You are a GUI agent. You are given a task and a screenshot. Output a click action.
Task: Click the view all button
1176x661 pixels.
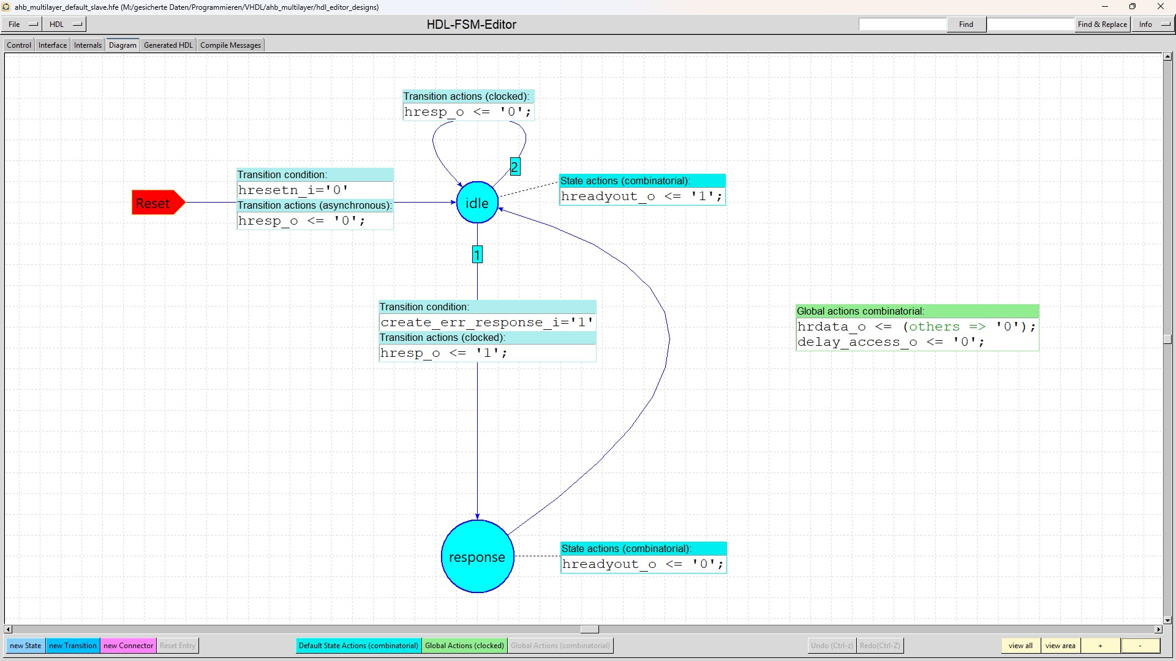point(1020,646)
